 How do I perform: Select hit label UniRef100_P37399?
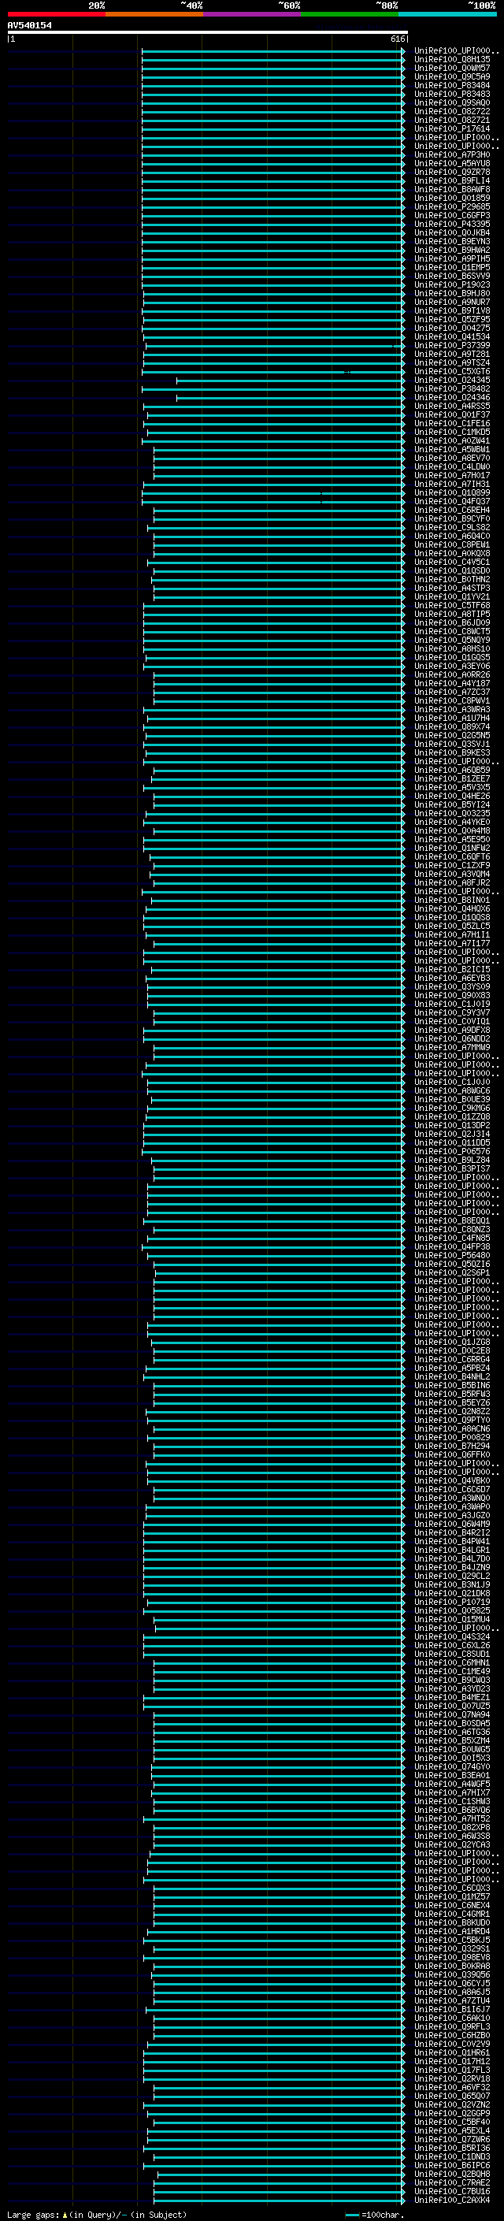[x=452, y=346]
